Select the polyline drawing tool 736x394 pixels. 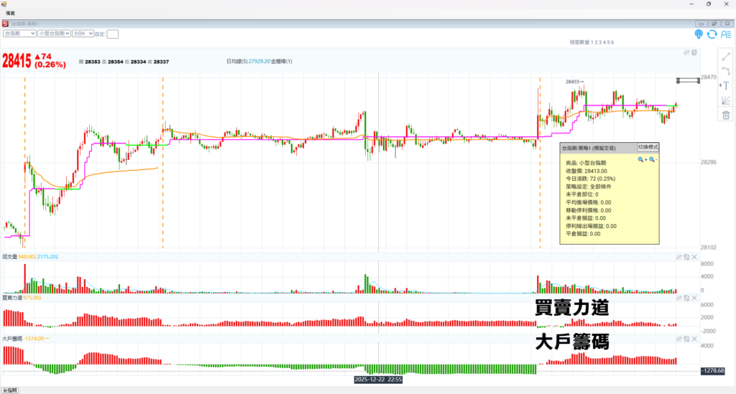tap(726, 70)
